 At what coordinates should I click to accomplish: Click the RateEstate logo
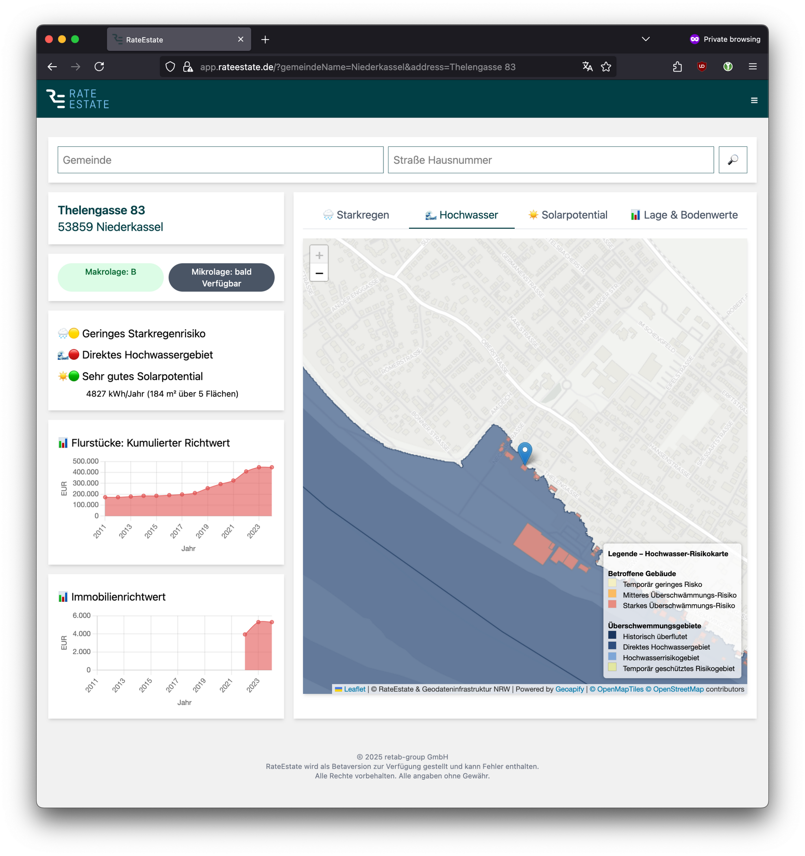(x=78, y=99)
